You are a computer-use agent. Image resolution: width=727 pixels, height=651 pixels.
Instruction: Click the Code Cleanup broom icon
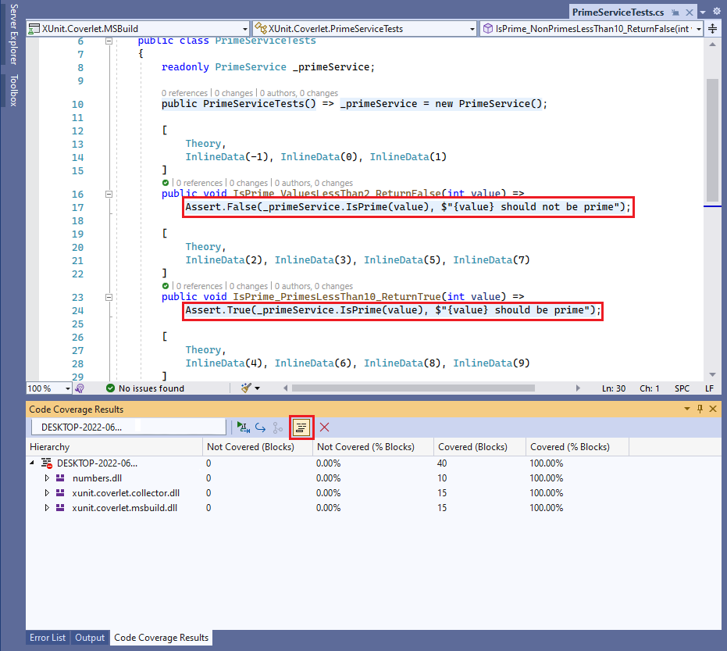[x=244, y=388]
